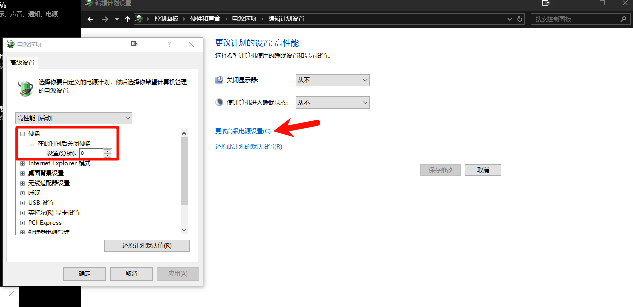Viewport: 633px width, 307px height.
Task: Expand Internet Explorer 模式 node
Action: (22, 163)
